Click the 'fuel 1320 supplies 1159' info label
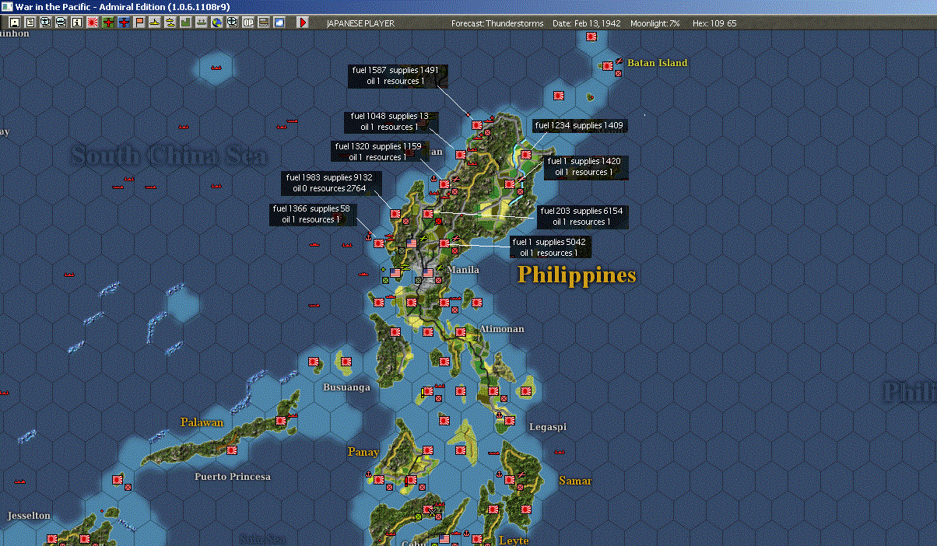The height and width of the screenshot is (546, 937). 379,152
